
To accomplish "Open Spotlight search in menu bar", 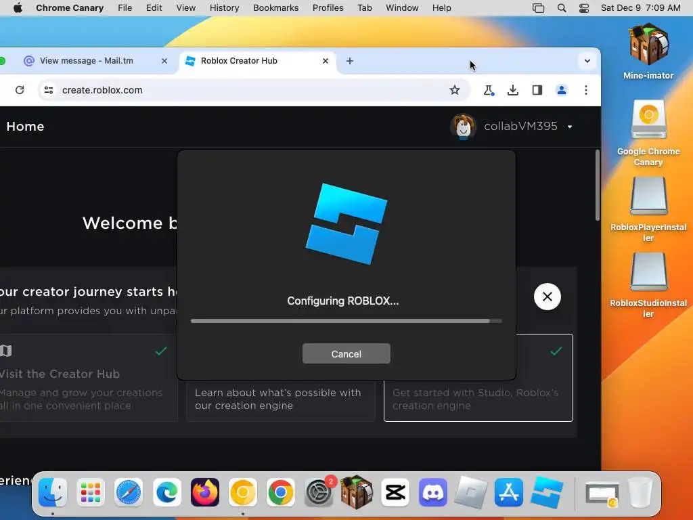I will click(561, 8).
